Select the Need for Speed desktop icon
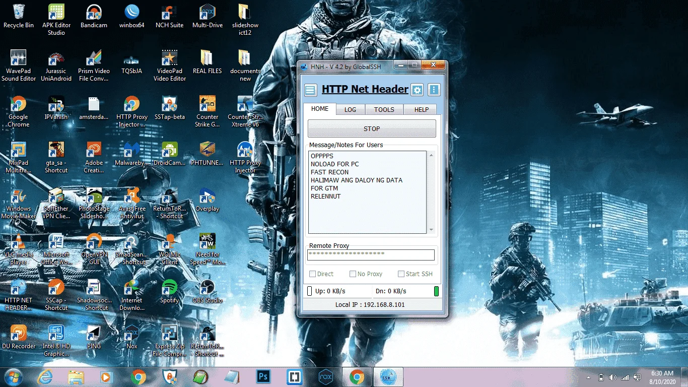This screenshot has height=387, width=688. [x=208, y=249]
